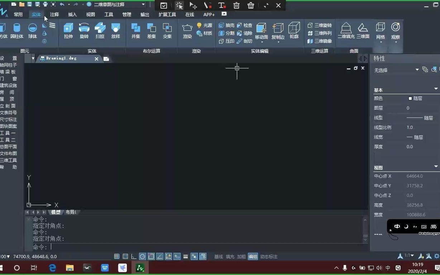The height and width of the screenshot is (275, 440).
Task: Switch to the 布局1 layout tab
Action: coord(71,212)
